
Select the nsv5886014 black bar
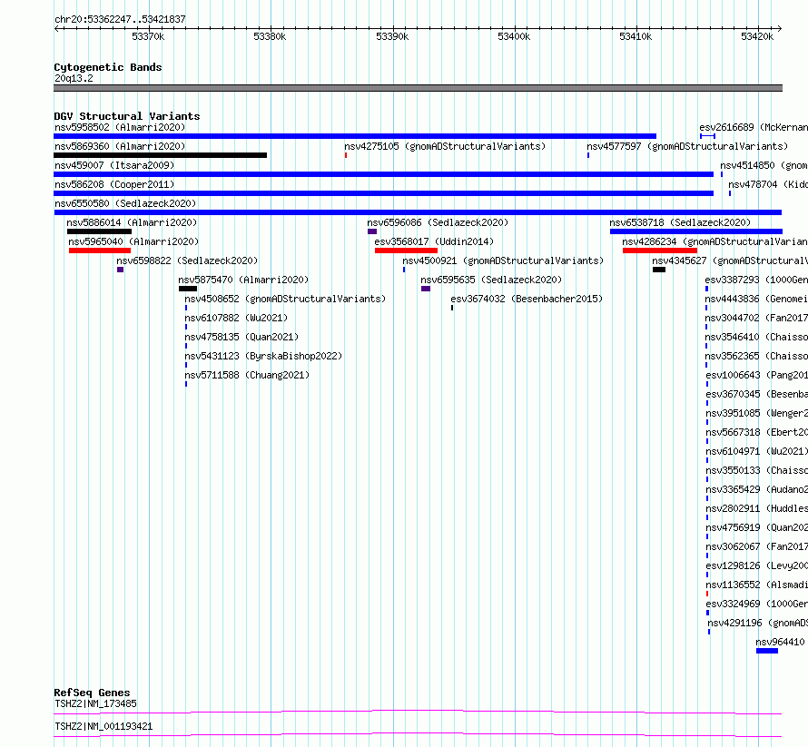[x=99, y=231]
